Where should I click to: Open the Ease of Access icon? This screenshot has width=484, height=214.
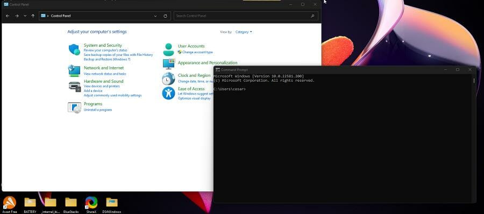[168, 93]
